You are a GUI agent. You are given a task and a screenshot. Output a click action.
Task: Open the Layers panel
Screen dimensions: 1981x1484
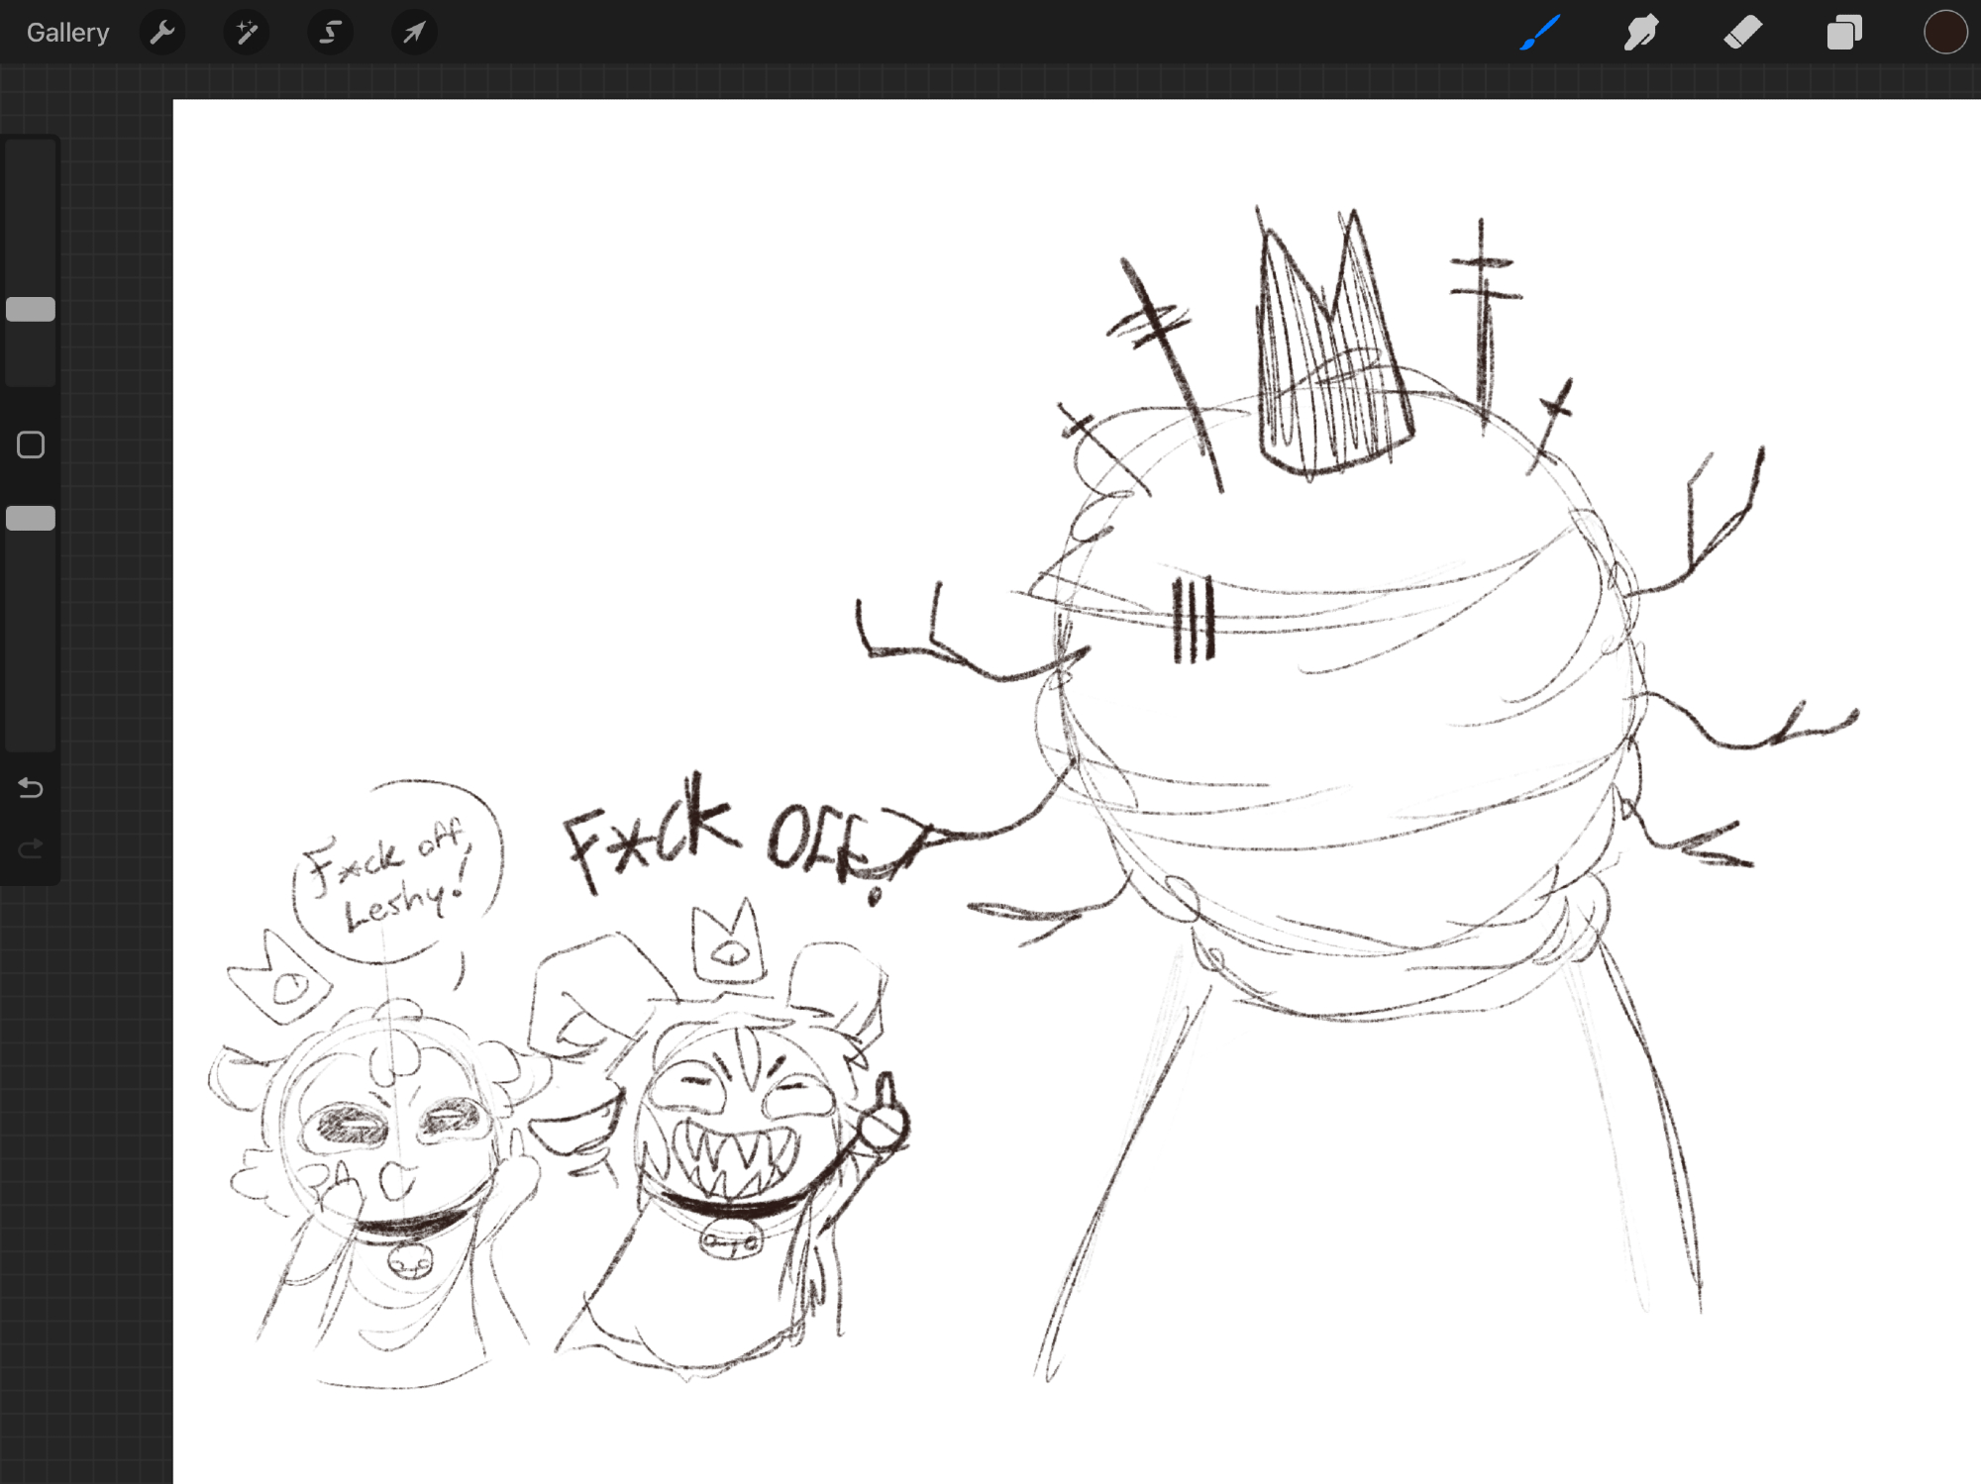pos(1843,33)
